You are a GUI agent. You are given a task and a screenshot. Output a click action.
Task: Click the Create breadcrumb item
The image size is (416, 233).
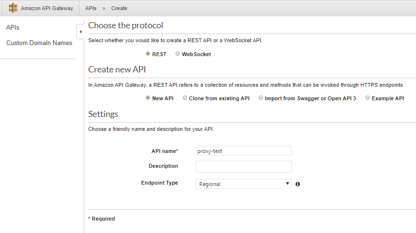[119, 8]
